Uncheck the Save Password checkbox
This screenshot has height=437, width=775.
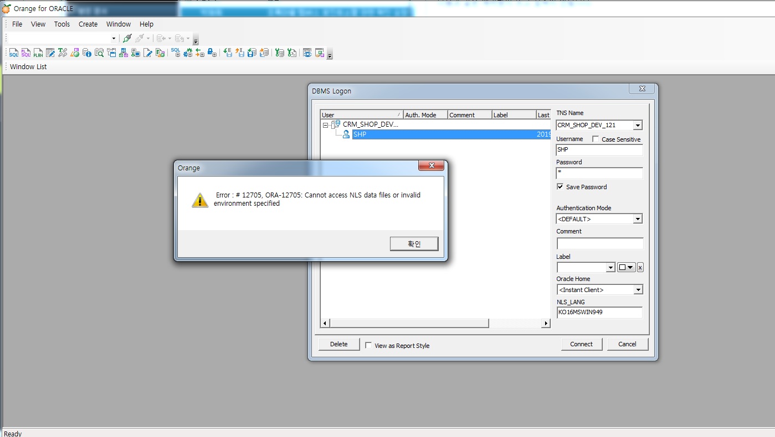(x=560, y=186)
